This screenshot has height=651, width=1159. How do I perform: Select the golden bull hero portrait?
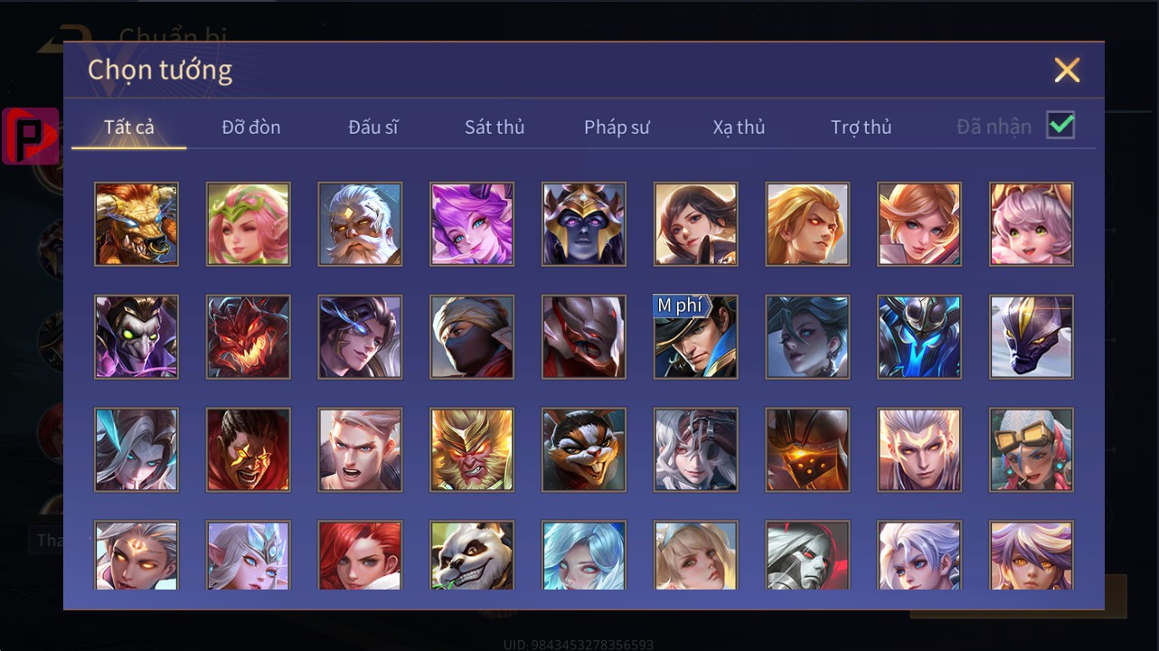[137, 224]
